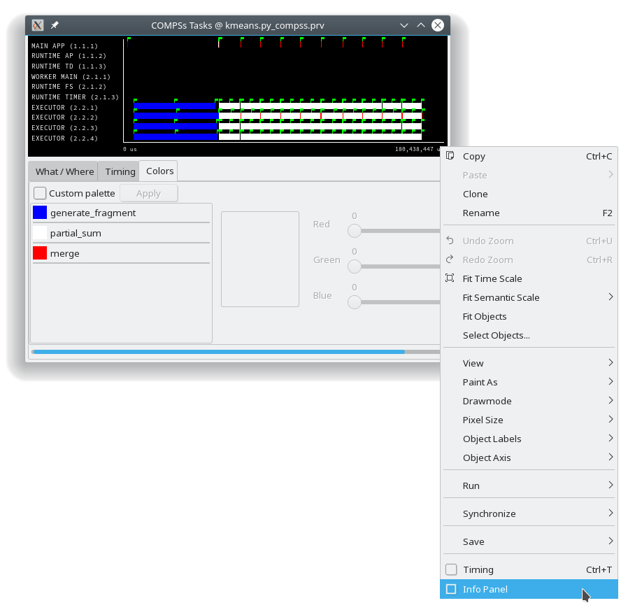This screenshot has height=603, width=628.
Task: Click the blue horizontal scrollbar under panel
Action: point(219,352)
